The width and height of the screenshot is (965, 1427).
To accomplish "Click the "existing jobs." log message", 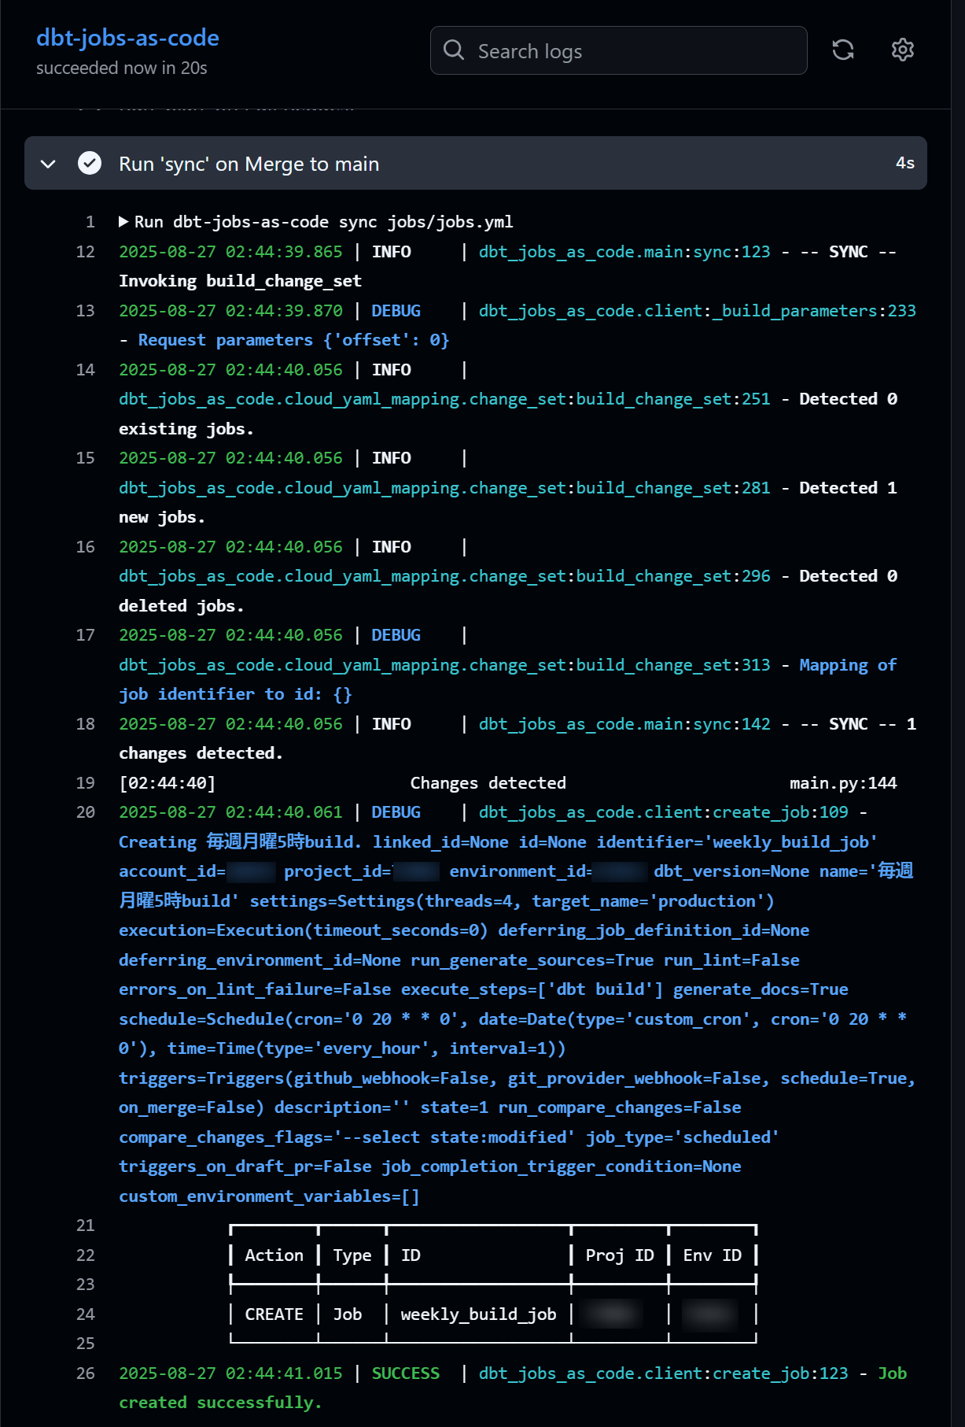I will click(x=186, y=429).
